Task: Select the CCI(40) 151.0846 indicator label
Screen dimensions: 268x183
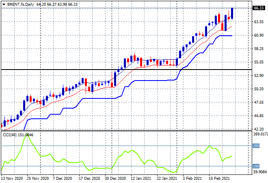Action: click(18, 135)
